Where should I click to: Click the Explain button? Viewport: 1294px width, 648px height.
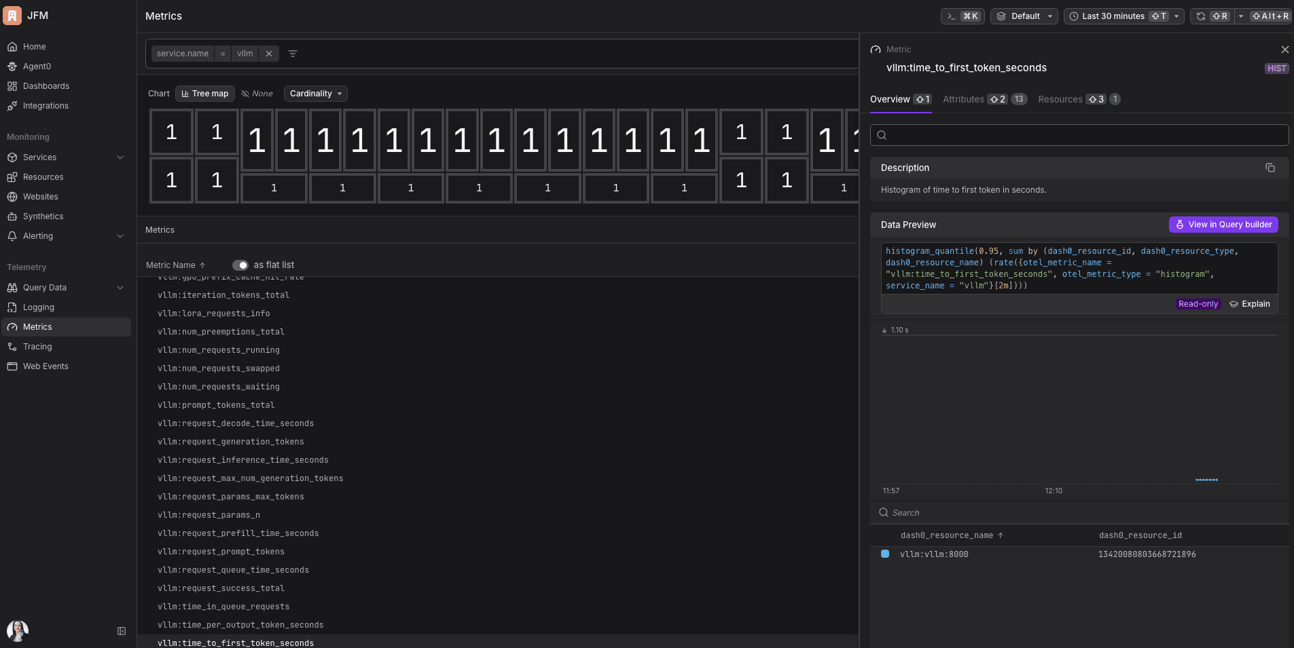tap(1250, 304)
